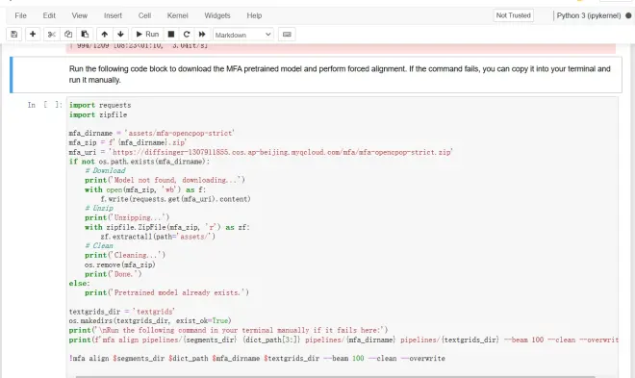Open the Insert menu
The width and height of the screenshot is (635, 378).
tap(113, 15)
